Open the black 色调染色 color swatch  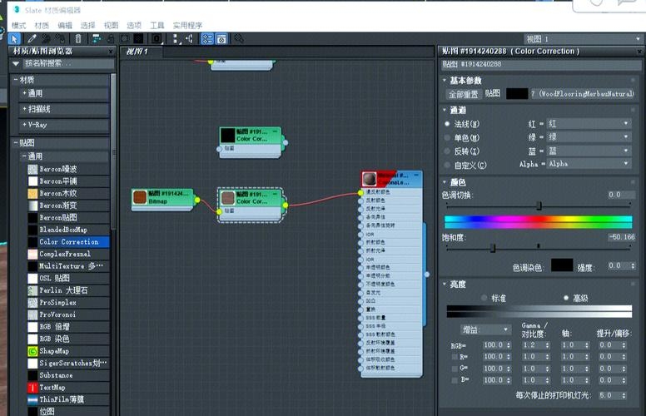[x=562, y=265]
